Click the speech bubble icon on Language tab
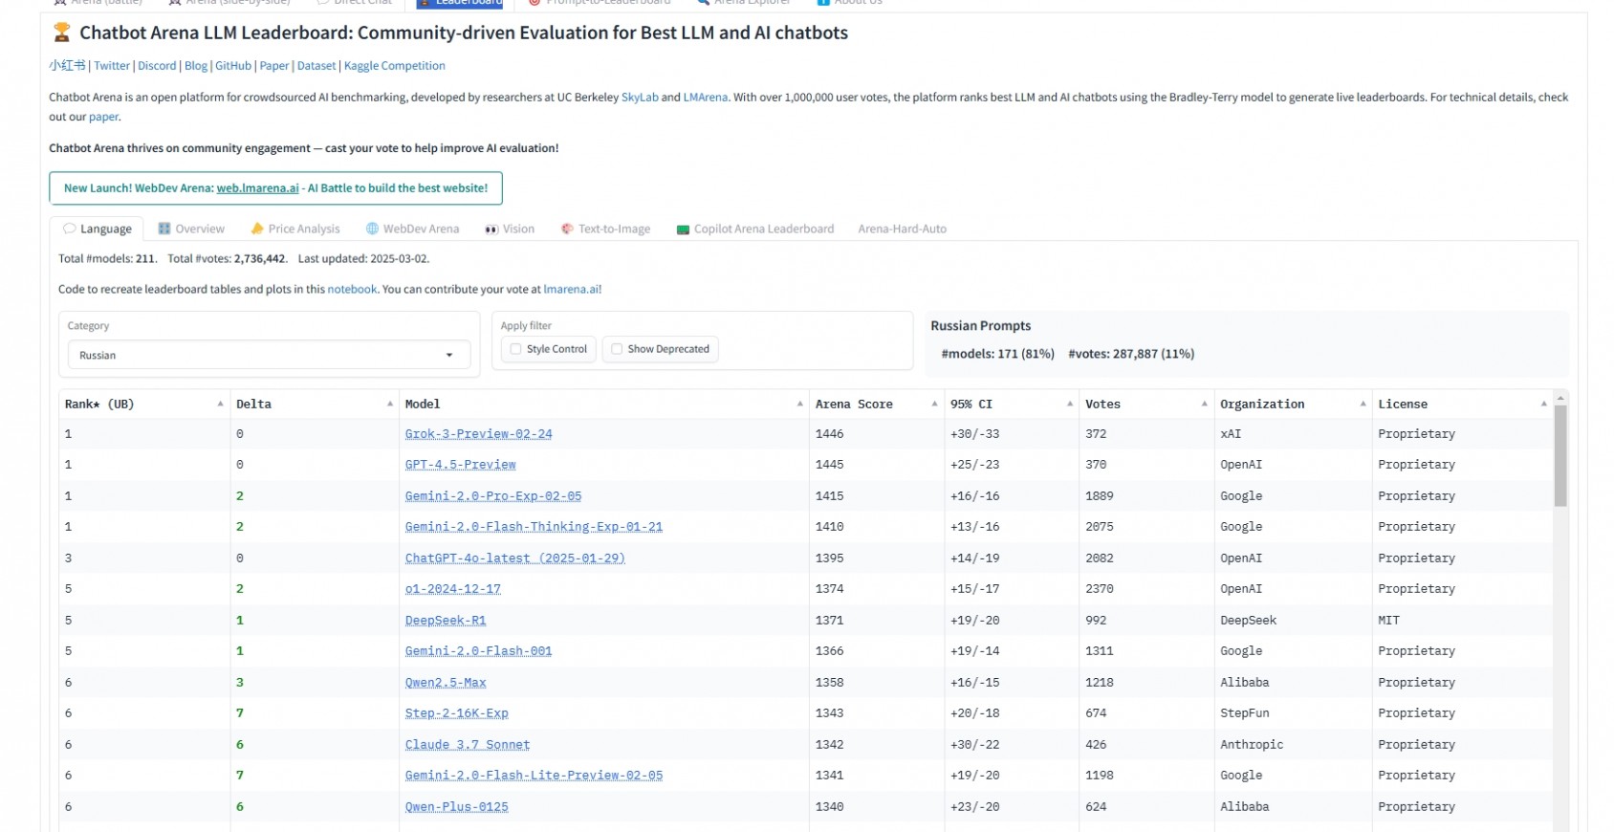The width and height of the screenshot is (1614, 832). pos(70,230)
